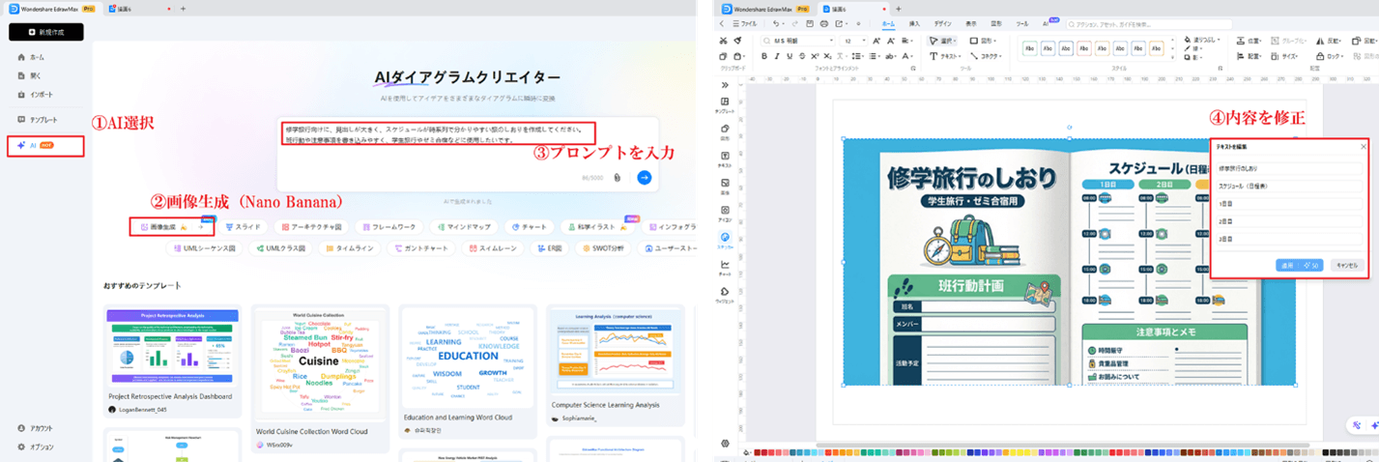The height and width of the screenshot is (462, 1379).
Task: Click the print icon in the editor toolbar
Action: (x=824, y=23)
